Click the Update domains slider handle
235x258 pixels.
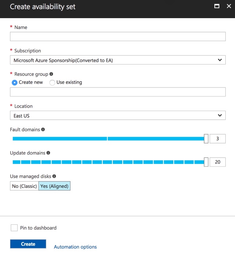click(206, 162)
